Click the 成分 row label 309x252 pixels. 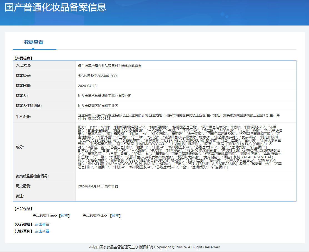[20, 147]
